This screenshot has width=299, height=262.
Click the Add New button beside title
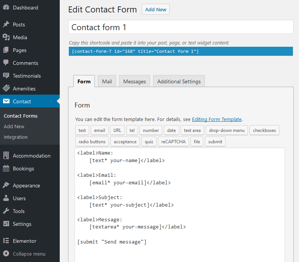156,9
